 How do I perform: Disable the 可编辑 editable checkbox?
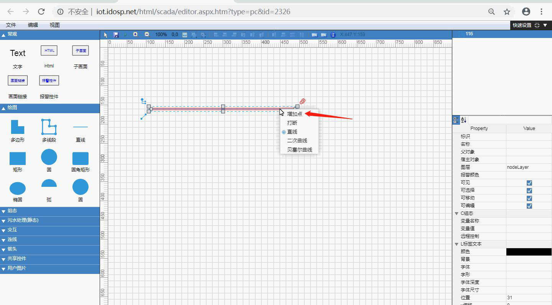pos(529,206)
